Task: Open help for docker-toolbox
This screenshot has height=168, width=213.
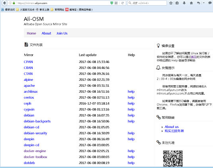Action: 131,157
